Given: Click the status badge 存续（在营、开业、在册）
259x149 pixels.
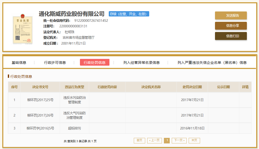Looking at the screenshot, I should (129, 14).
